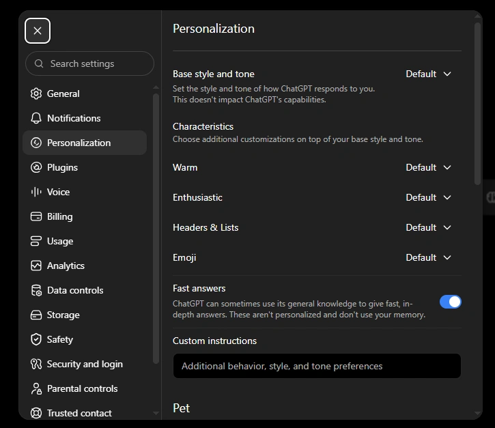Click the Personalization page heading

214,29
